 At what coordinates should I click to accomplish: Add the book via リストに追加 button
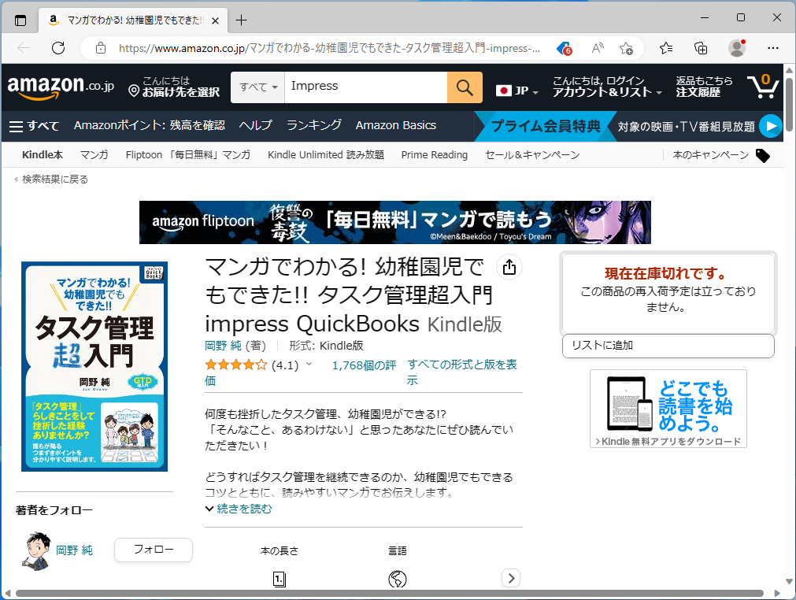pyautogui.click(x=668, y=346)
